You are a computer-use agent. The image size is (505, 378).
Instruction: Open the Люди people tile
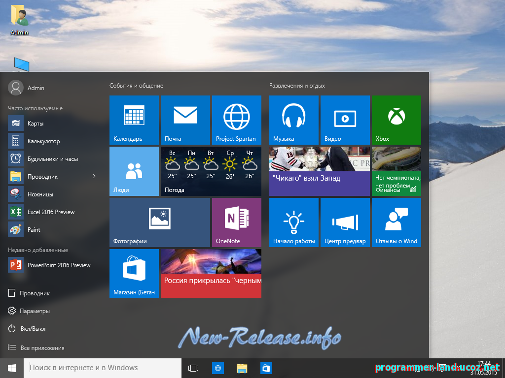click(134, 171)
